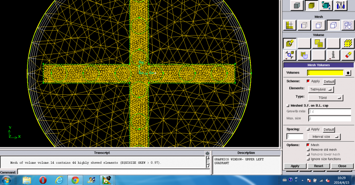The height and width of the screenshot is (185, 355).
Task: Open the Tet/Hybrid elements dropdown
Action: [x=321, y=89]
